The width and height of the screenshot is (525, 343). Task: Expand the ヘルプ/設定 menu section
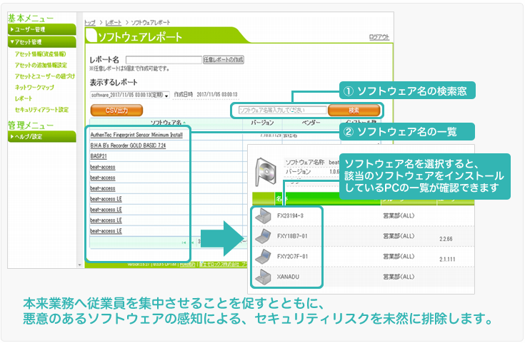(x=41, y=136)
